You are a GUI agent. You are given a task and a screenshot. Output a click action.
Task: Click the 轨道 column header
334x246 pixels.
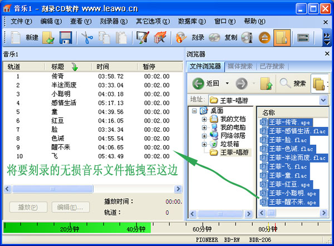click(24, 67)
